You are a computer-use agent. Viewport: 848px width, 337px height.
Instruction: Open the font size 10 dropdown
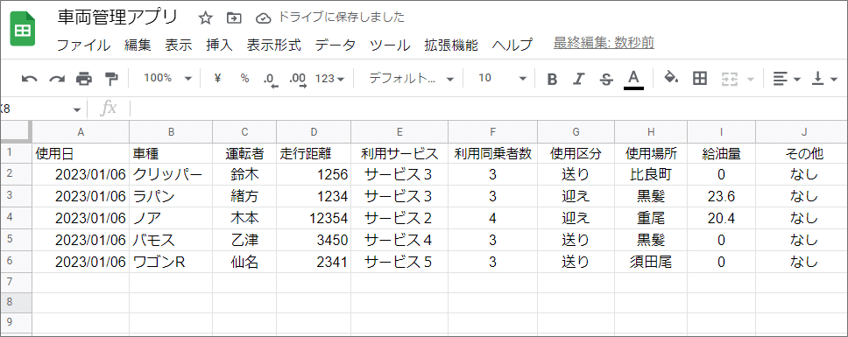tap(502, 79)
